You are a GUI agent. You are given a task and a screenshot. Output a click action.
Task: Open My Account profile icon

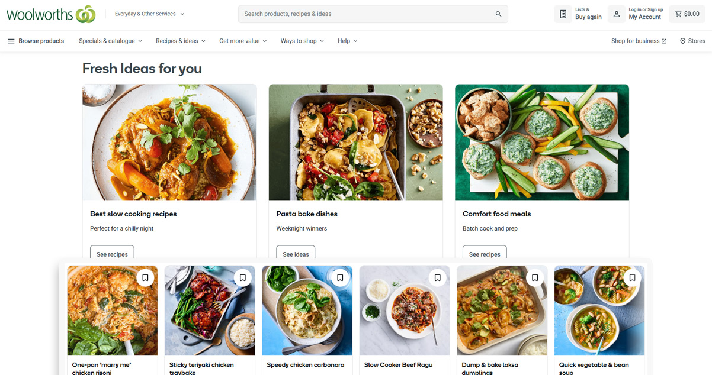(x=617, y=14)
